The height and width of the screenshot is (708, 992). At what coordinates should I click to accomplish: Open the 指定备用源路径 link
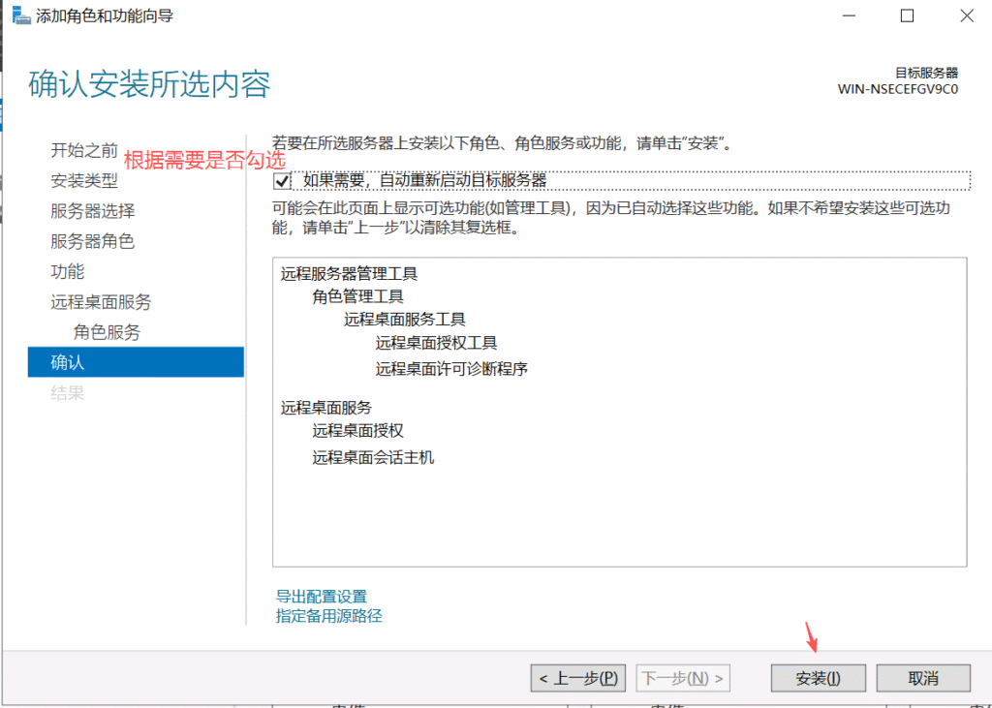tap(328, 616)
